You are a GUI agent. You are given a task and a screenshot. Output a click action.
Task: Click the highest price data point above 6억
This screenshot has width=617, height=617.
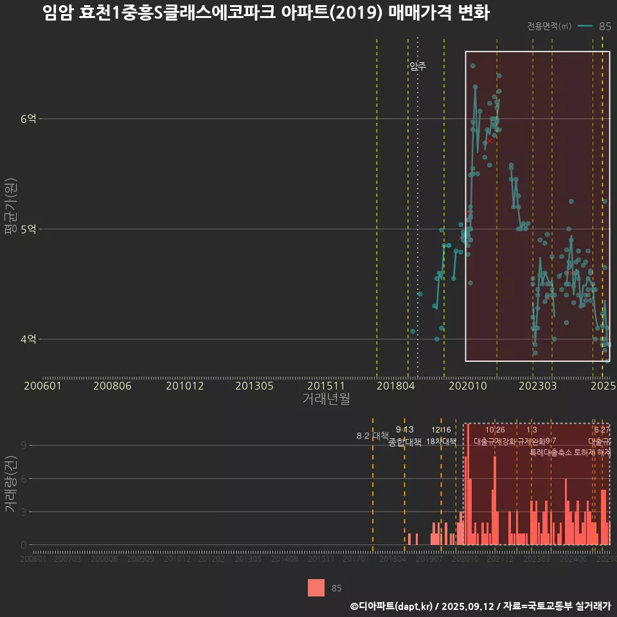coord(472,66)
